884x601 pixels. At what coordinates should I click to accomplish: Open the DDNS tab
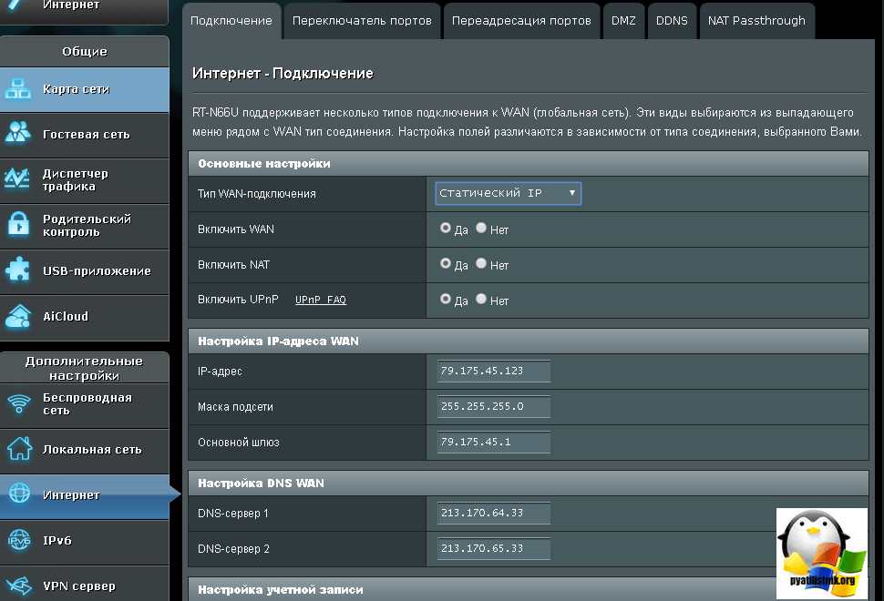click(x=672, y=21)
